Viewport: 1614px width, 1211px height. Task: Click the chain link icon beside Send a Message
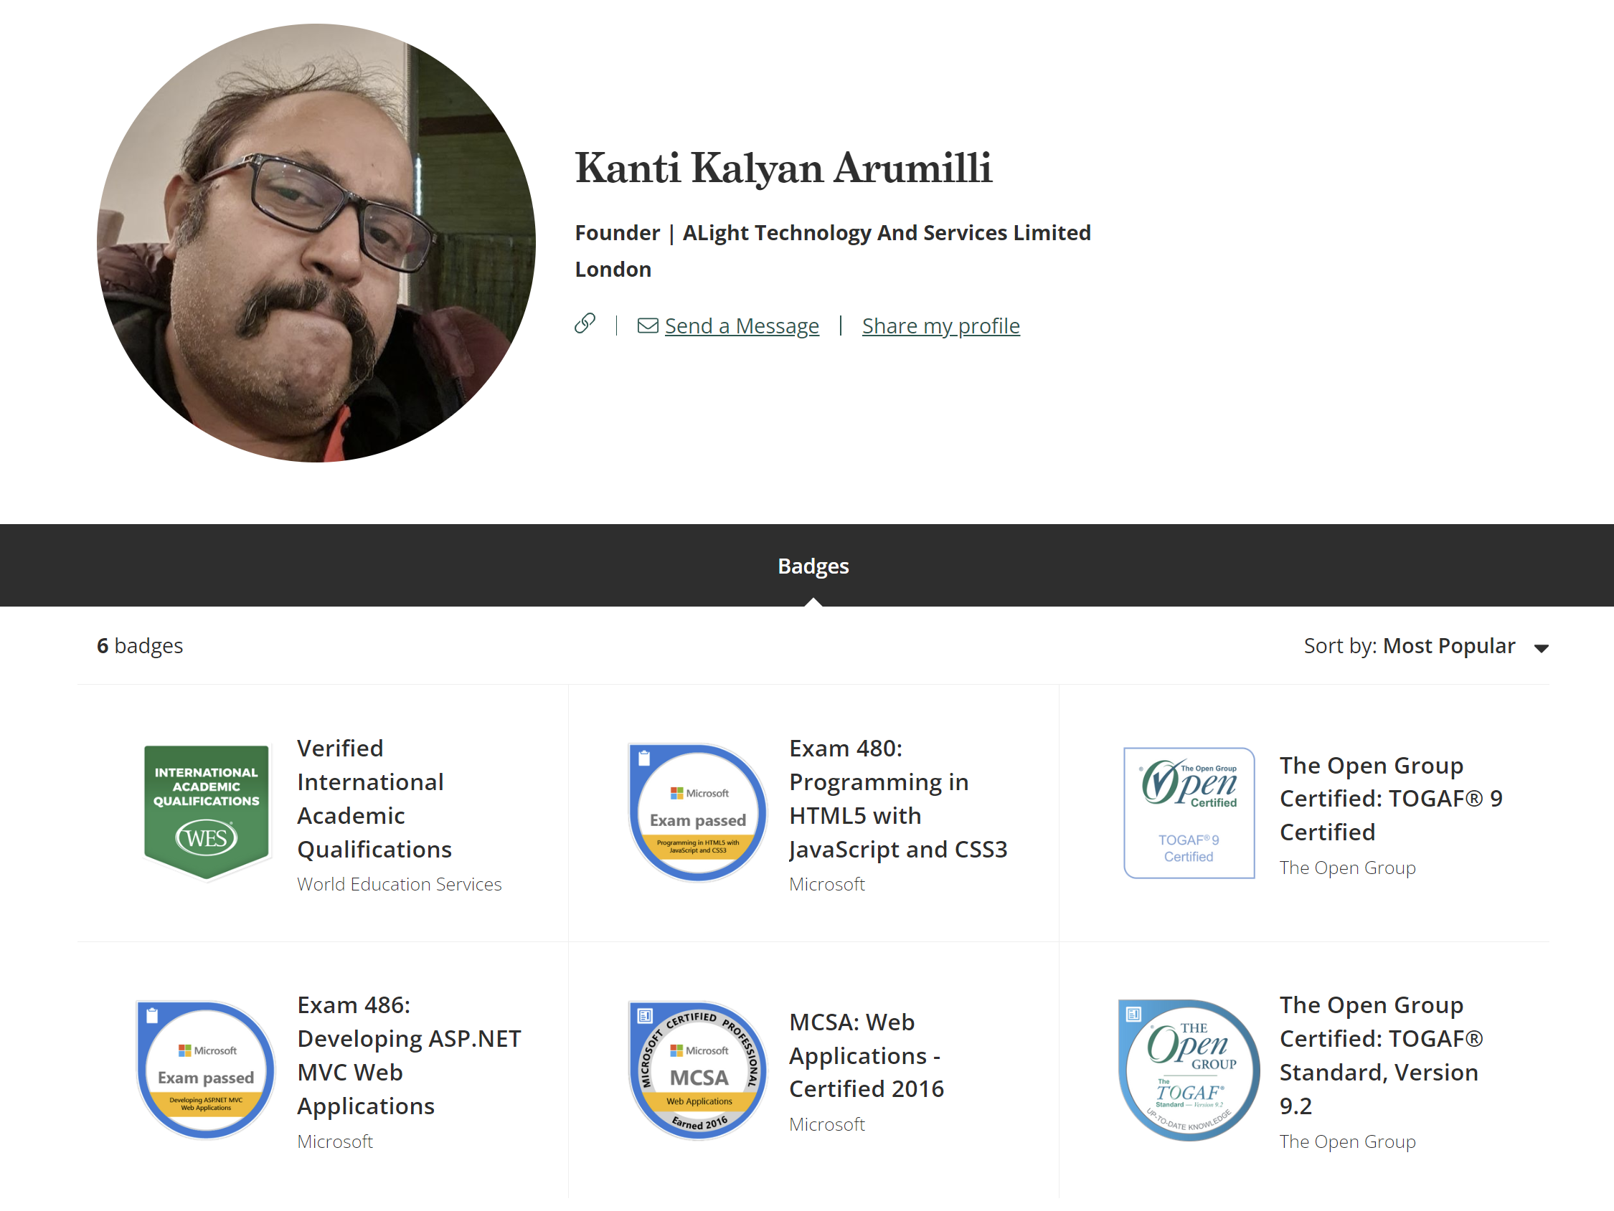tap(585, 323)
